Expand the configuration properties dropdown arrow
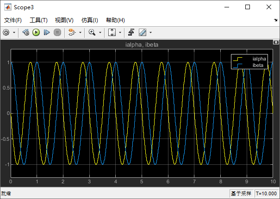Viewport: 280px width, 199px height. coord(14,33)
